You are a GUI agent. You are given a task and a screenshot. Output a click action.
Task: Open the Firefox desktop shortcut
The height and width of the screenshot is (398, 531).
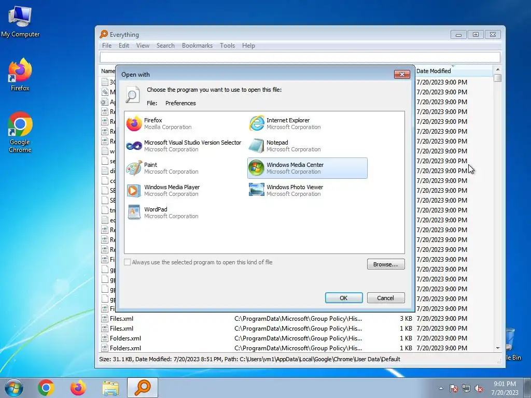pos(20,75)
